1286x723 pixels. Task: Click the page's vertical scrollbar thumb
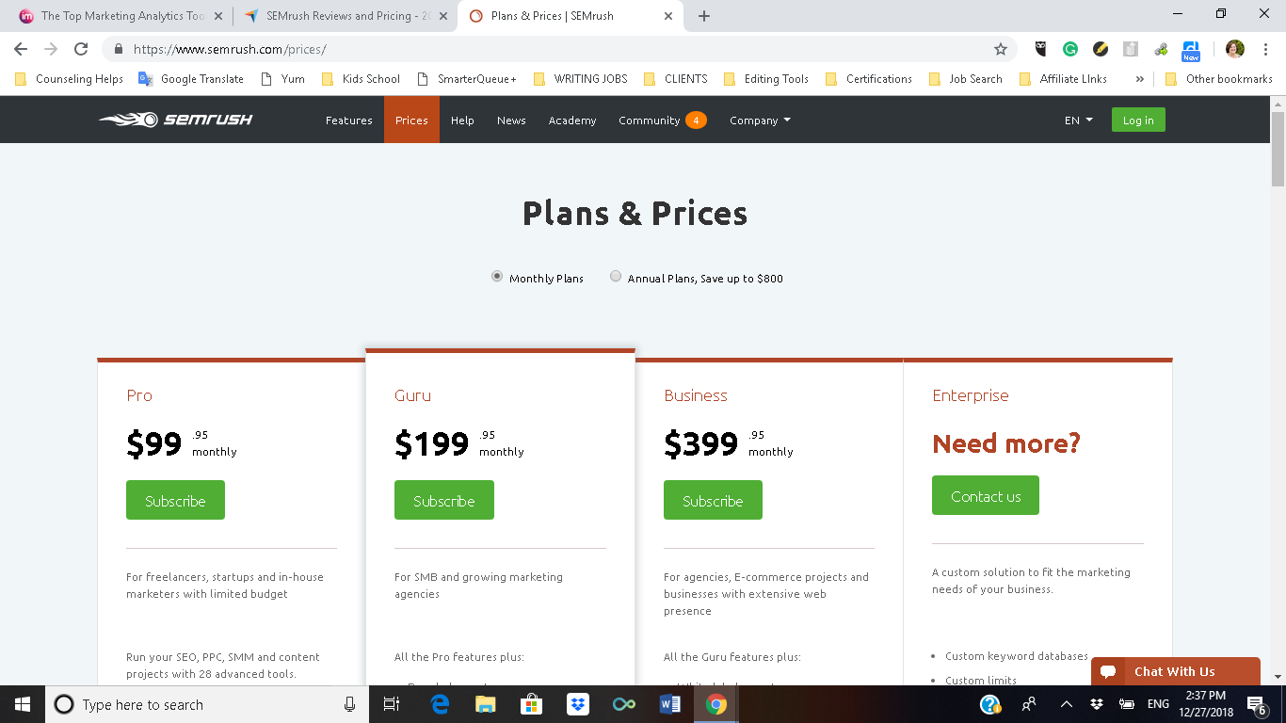pos(1278,149)
